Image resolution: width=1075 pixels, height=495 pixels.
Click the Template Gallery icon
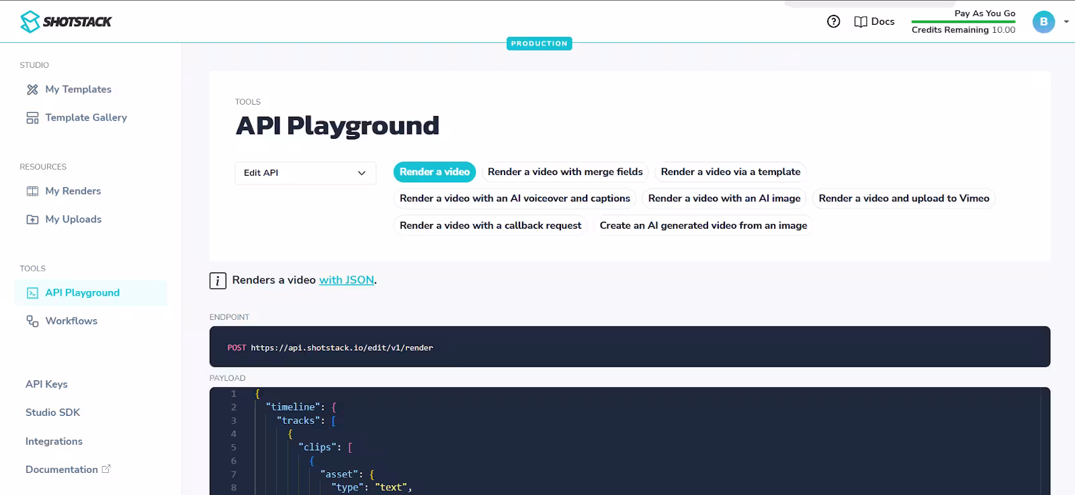click(32, 117)
